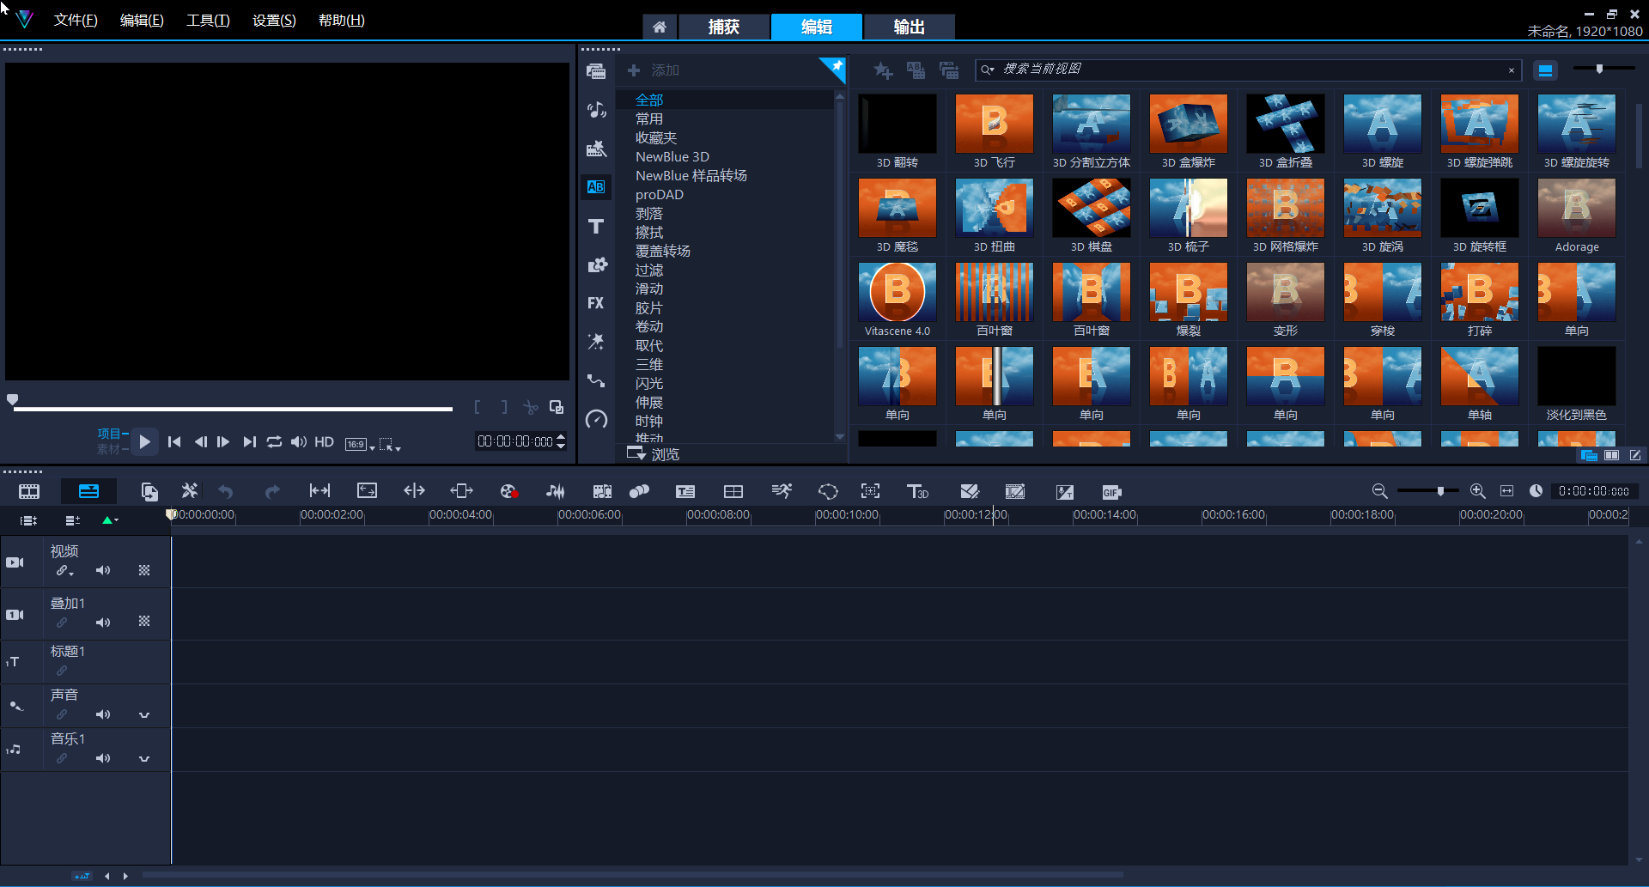Mute the 叠加1 track audio
This screenshot has height=887, width=1649.
pos(103,623)
